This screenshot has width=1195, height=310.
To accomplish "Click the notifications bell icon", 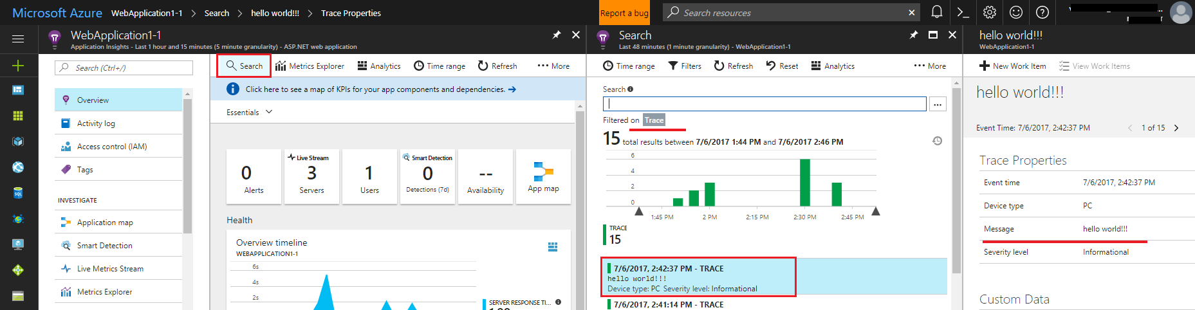I will (x=937, y=12).
